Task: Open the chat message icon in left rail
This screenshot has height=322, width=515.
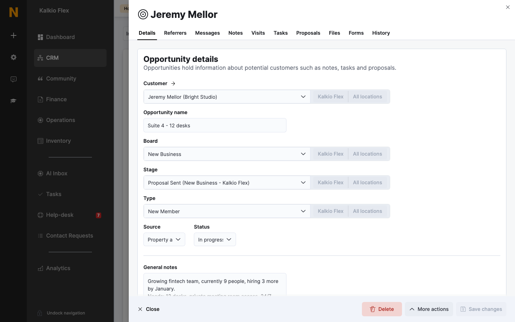Action: point(14,79)
